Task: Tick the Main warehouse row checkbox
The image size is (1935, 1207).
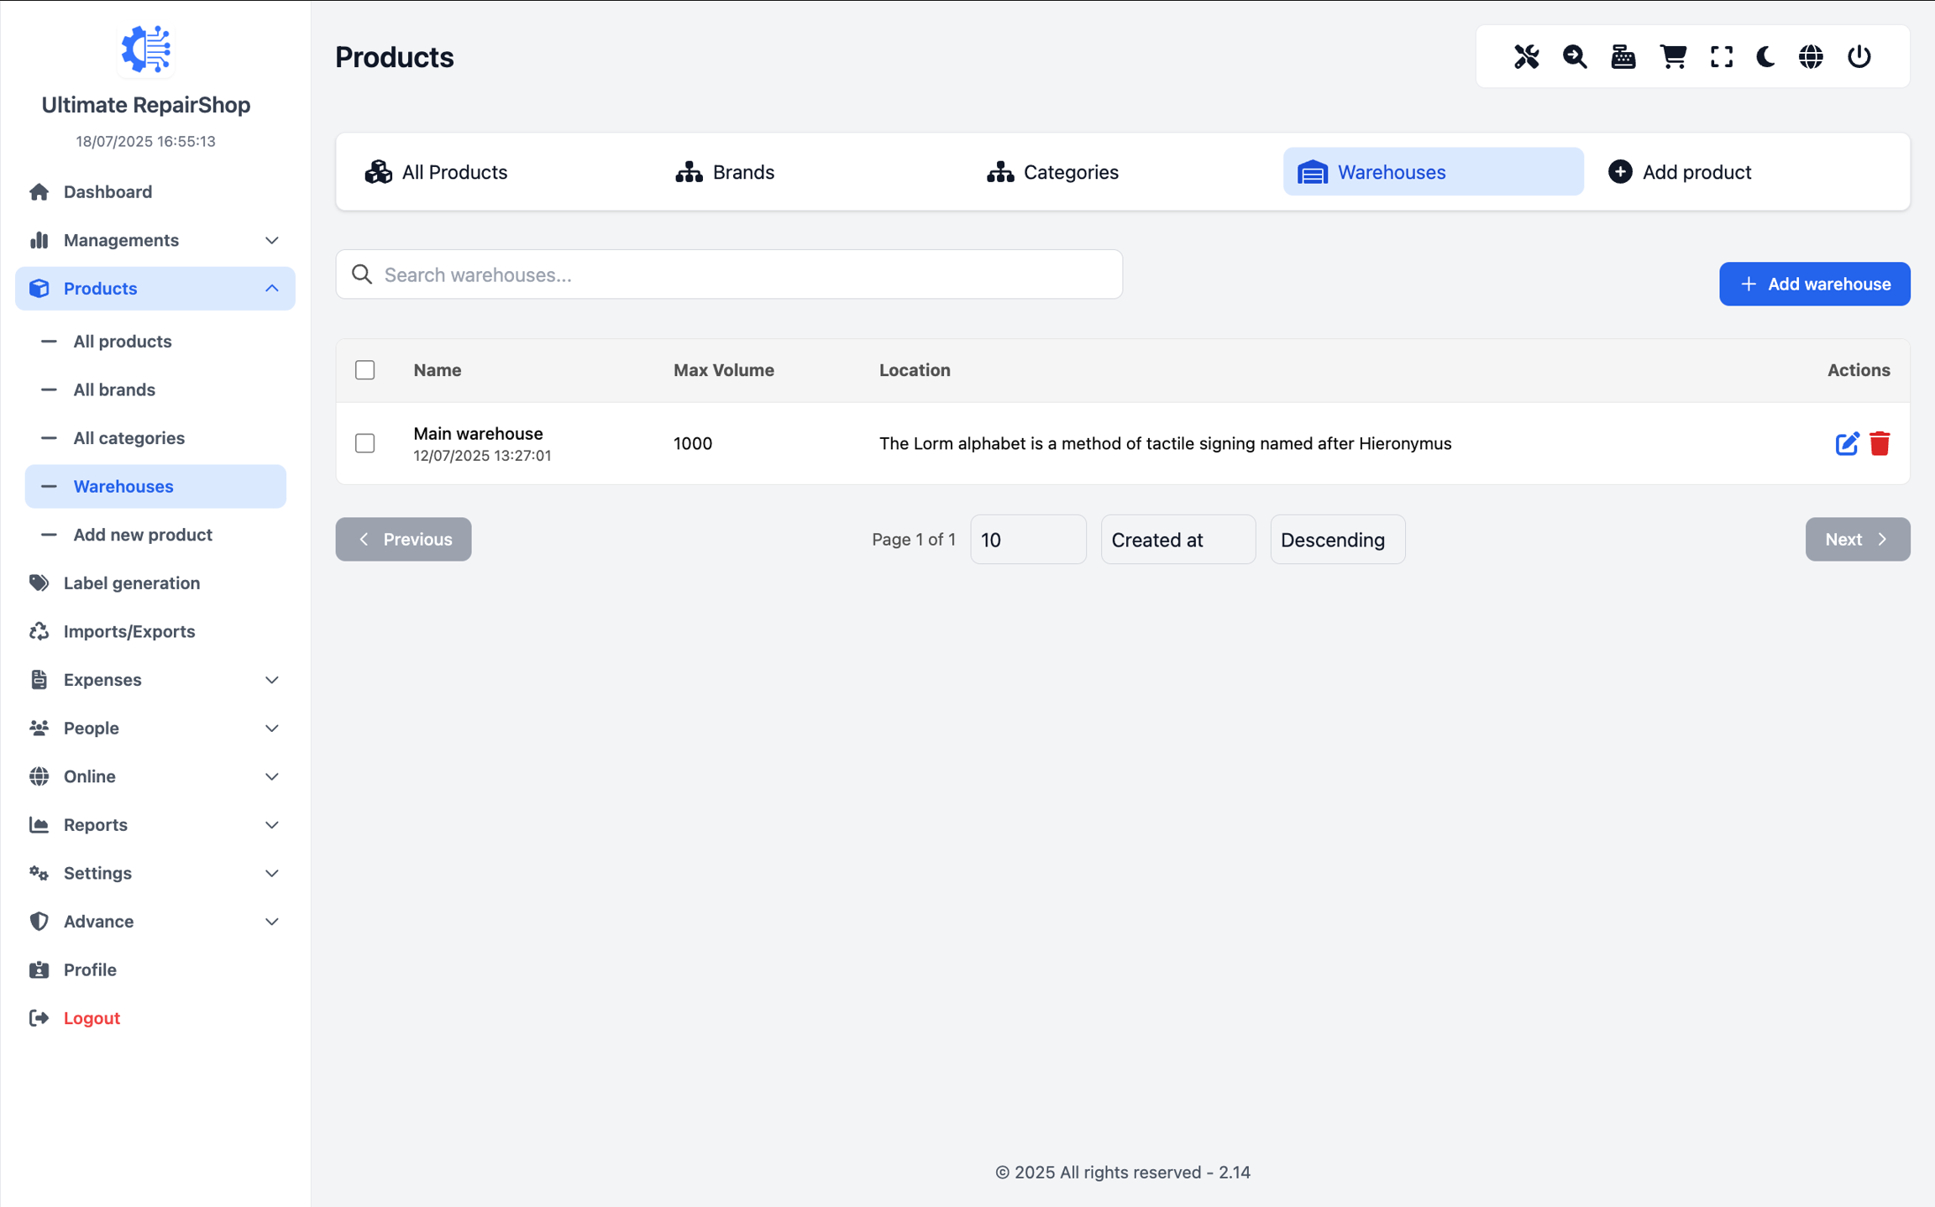Action: 364,443
